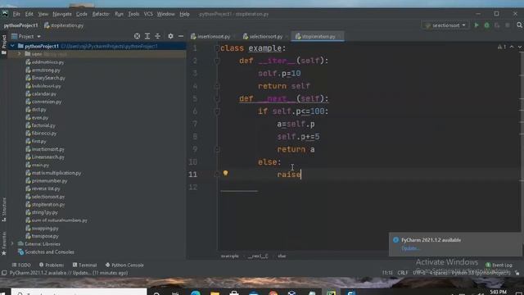Toggle tool window quick access icon

[x=4, y=273]
